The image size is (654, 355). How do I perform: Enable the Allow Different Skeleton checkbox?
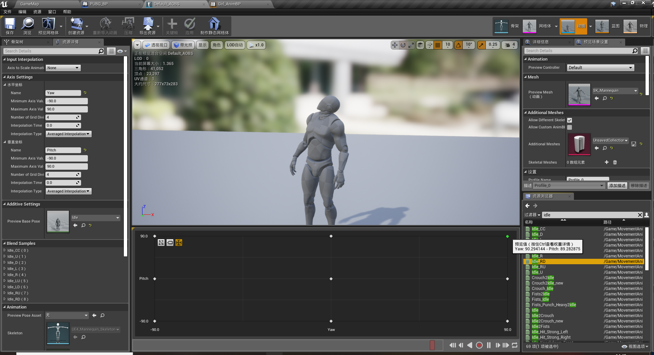click(x=569, y=120)
